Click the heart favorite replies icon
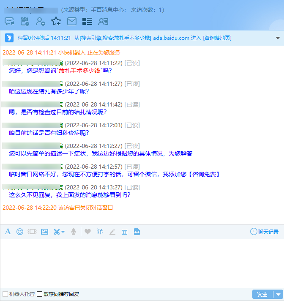284x301 pixels. tap(87, 232)
